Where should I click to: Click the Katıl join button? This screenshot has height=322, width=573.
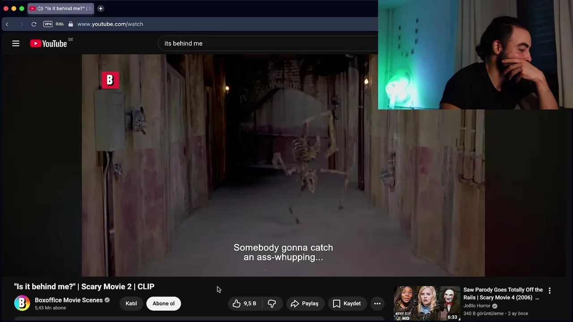coord(131,303)
